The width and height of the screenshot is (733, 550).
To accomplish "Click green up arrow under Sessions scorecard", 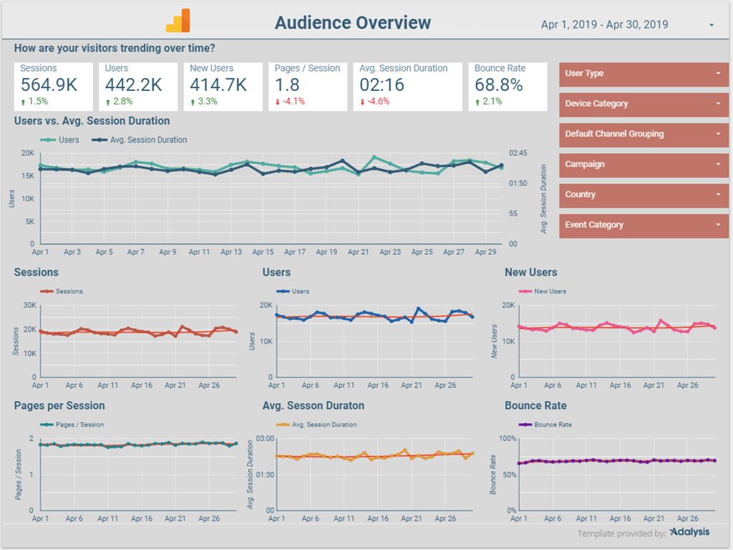I will (x=23, y=102).
